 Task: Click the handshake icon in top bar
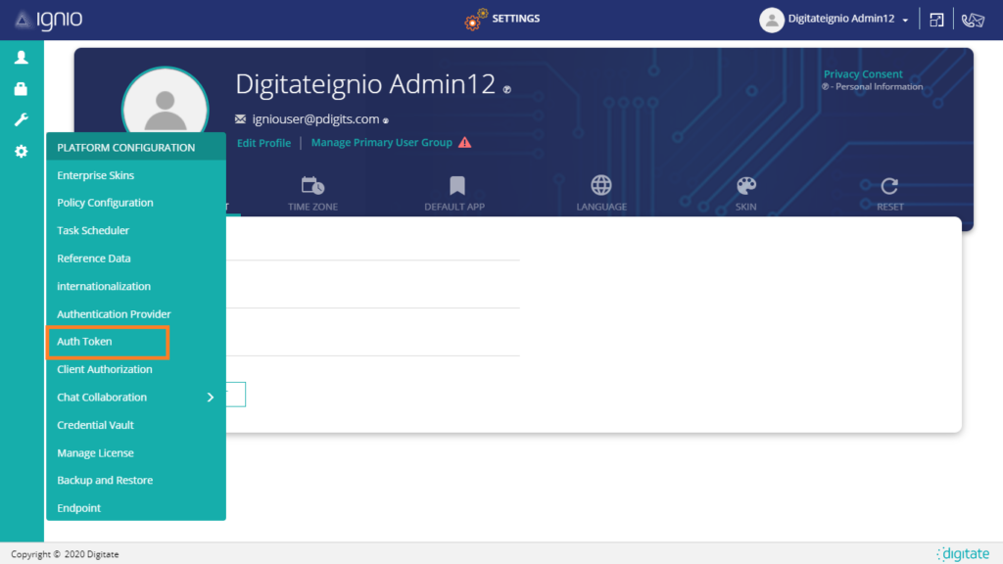(x=973, y=20)
